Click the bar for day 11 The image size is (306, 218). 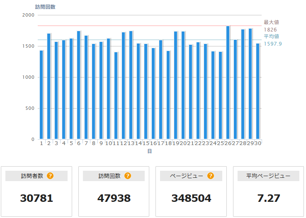[116, 96]
